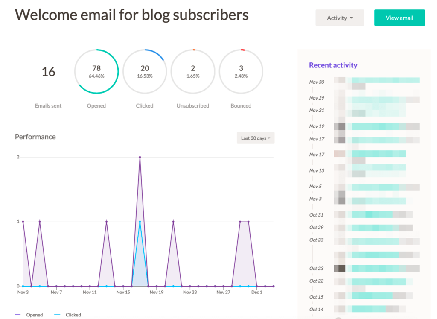437x319 pixels.
Task: Click the Nov 7 chart axis label
Action: click(x=56, y=292)
